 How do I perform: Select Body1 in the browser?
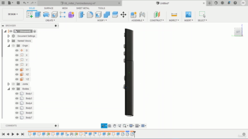(29, 93)
